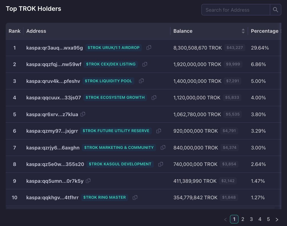The image size is (287, 226).
Task: Click the 1.27% percentage cell
Action: click(258, 198)
